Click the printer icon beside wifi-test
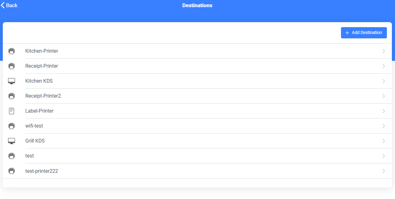This screenshot has width=395, height=199. [12, 126]
